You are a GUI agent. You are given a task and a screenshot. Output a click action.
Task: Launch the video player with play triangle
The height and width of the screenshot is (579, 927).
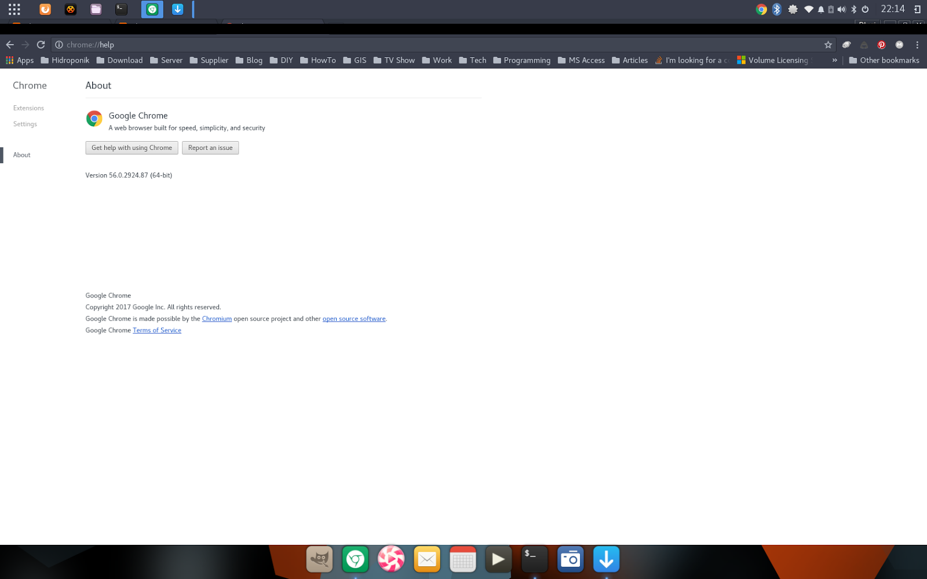pos(498,559)
